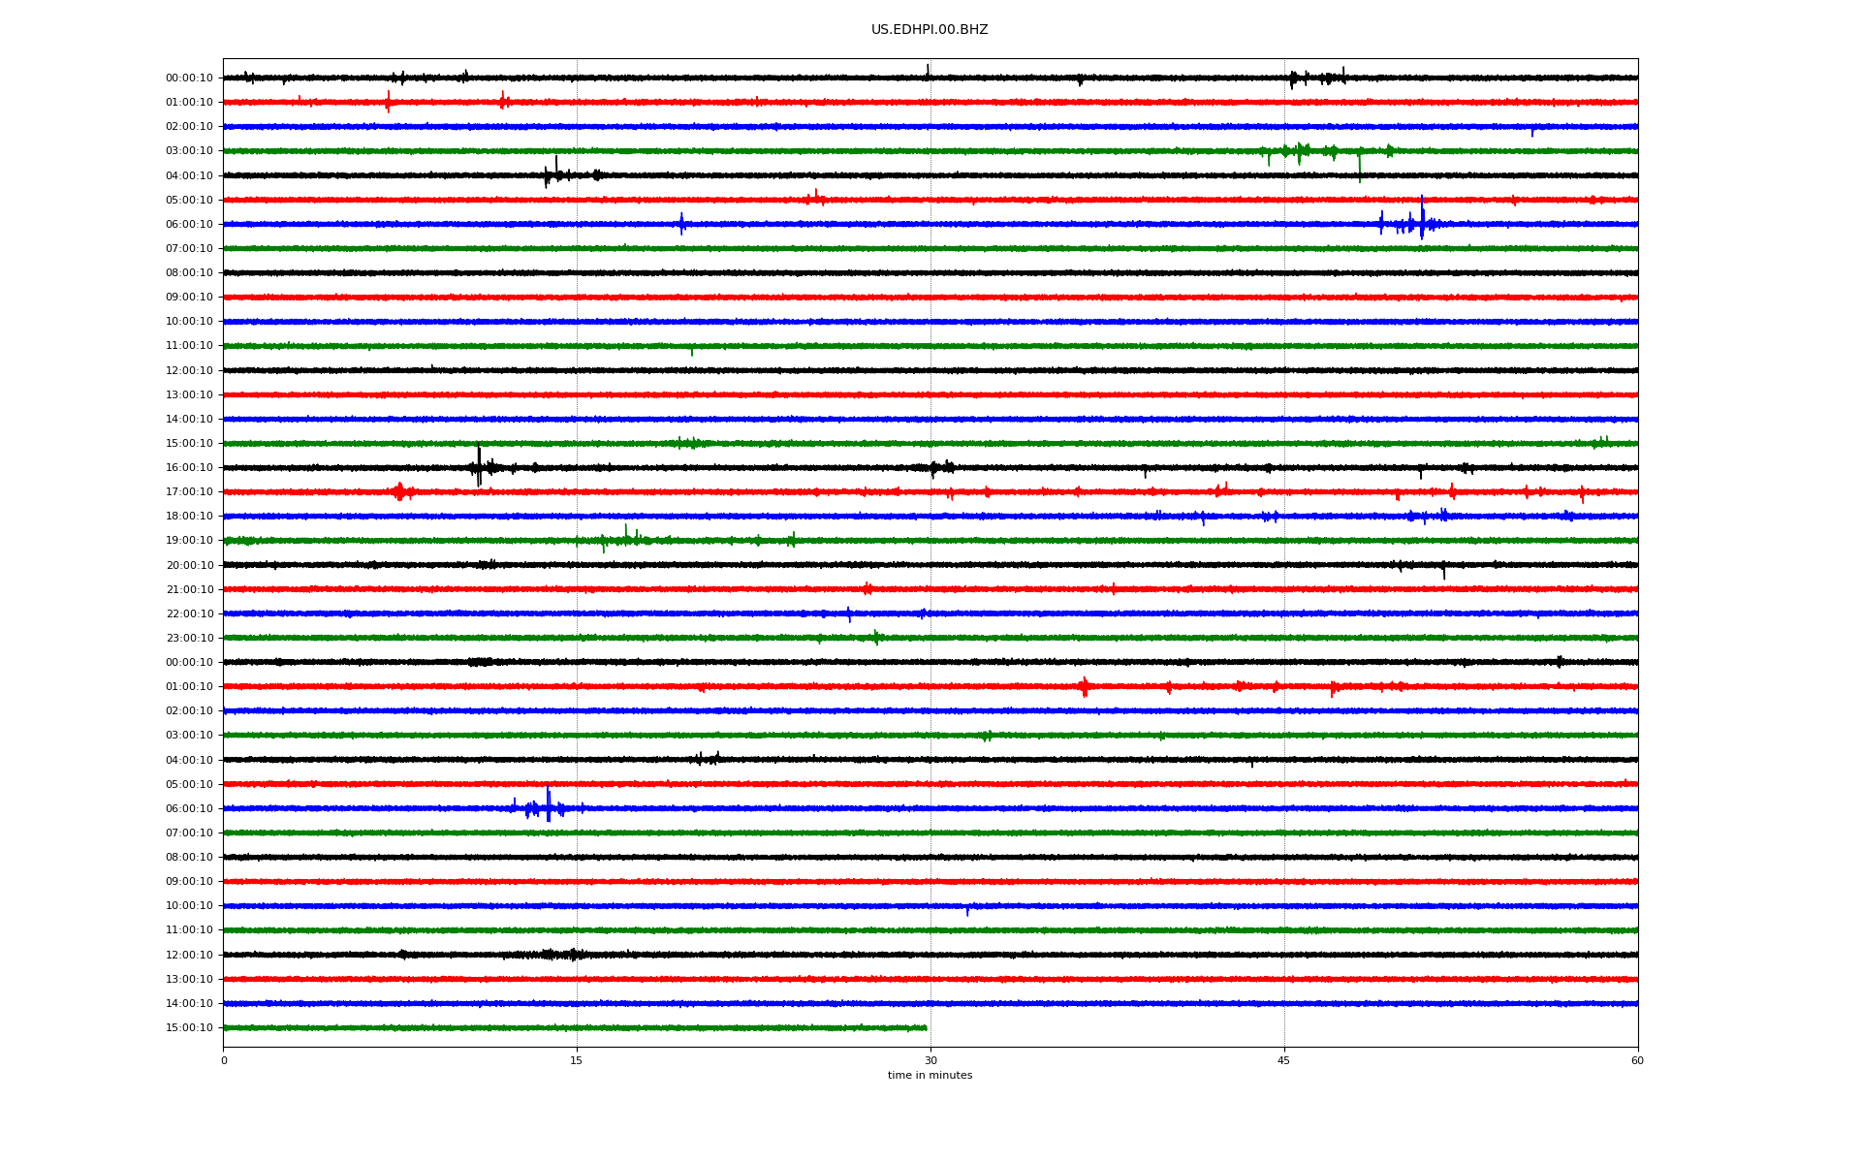Click the plot title US.EDHPI.00.BHZ
The width and height of the screenshot is (1861, 1163).
(929, 30)
